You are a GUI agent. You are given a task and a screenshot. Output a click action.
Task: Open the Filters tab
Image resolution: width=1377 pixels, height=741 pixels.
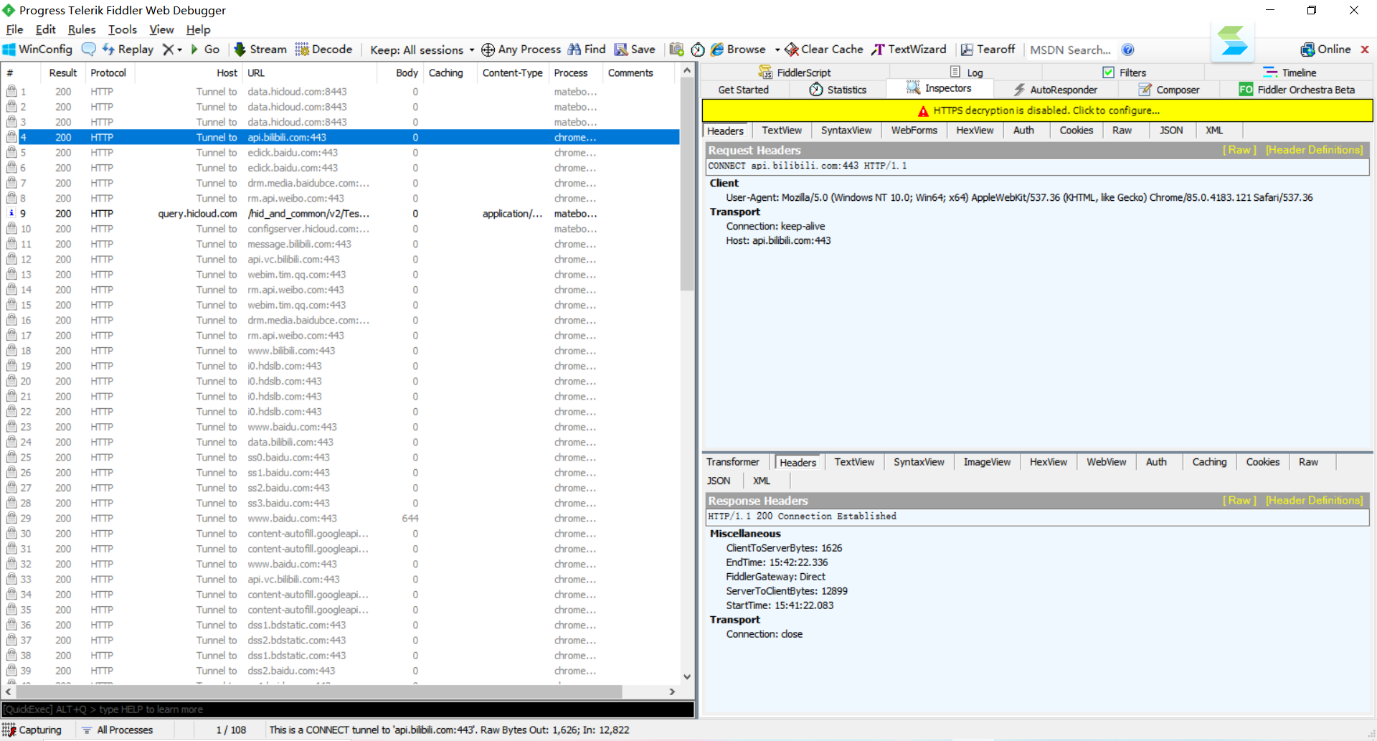[x=1124, y=72]
